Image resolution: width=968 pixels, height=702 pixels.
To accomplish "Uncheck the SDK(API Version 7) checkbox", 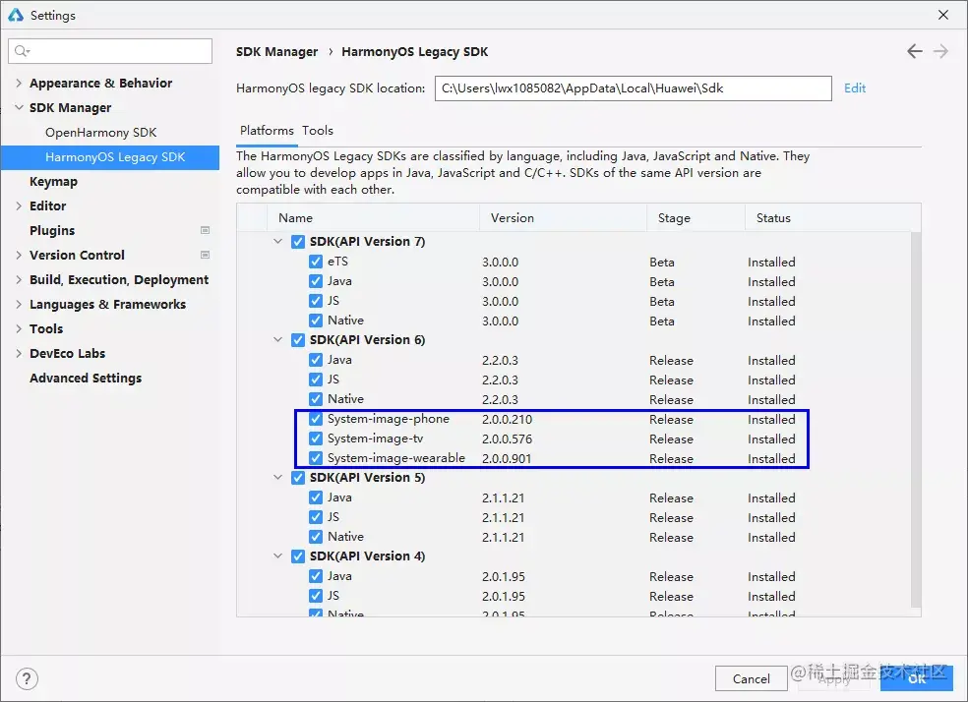I will click(x=298, y=241).
